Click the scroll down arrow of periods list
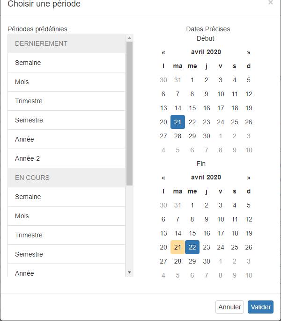Image resolution: width=281 pixels, height=321 pixels. click(130, 272)
